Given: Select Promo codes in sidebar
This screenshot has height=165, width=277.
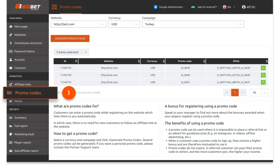Looking at the screenshot, I should click(x=30, y=93).
